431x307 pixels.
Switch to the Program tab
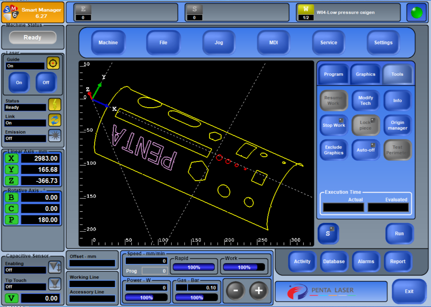(334, 74)
